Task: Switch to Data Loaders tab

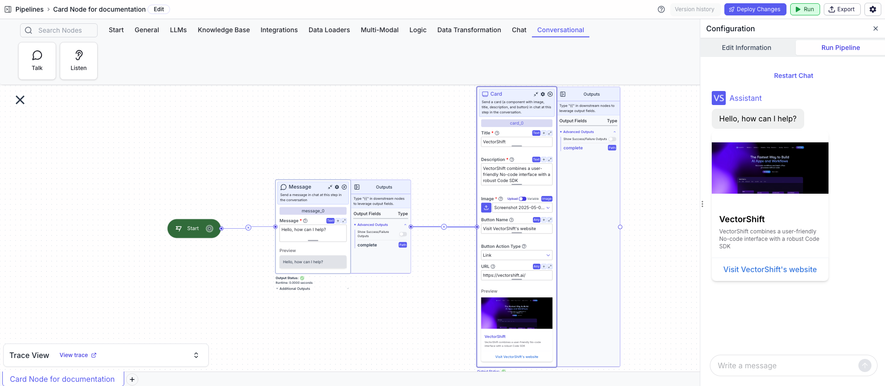Action: click(x=329, y=30)
